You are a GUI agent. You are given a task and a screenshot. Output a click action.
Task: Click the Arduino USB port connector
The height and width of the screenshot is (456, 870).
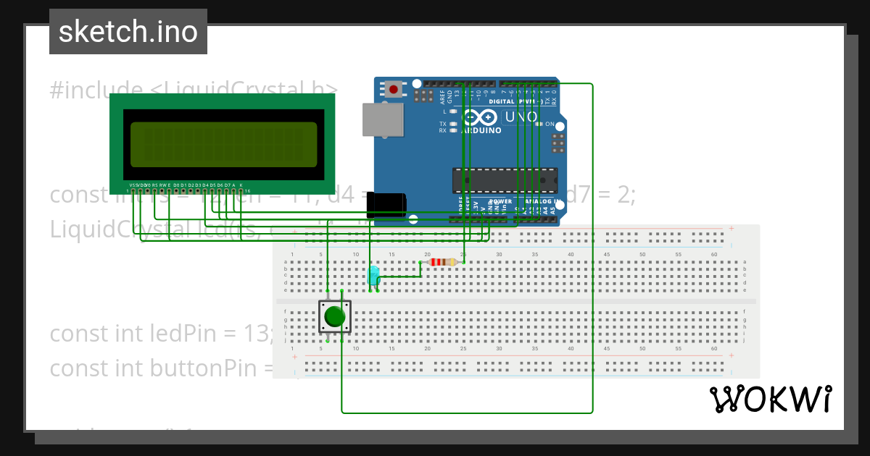(383, 119)
